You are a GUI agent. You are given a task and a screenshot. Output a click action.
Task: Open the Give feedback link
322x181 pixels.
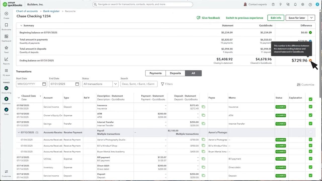click(208, 18)
